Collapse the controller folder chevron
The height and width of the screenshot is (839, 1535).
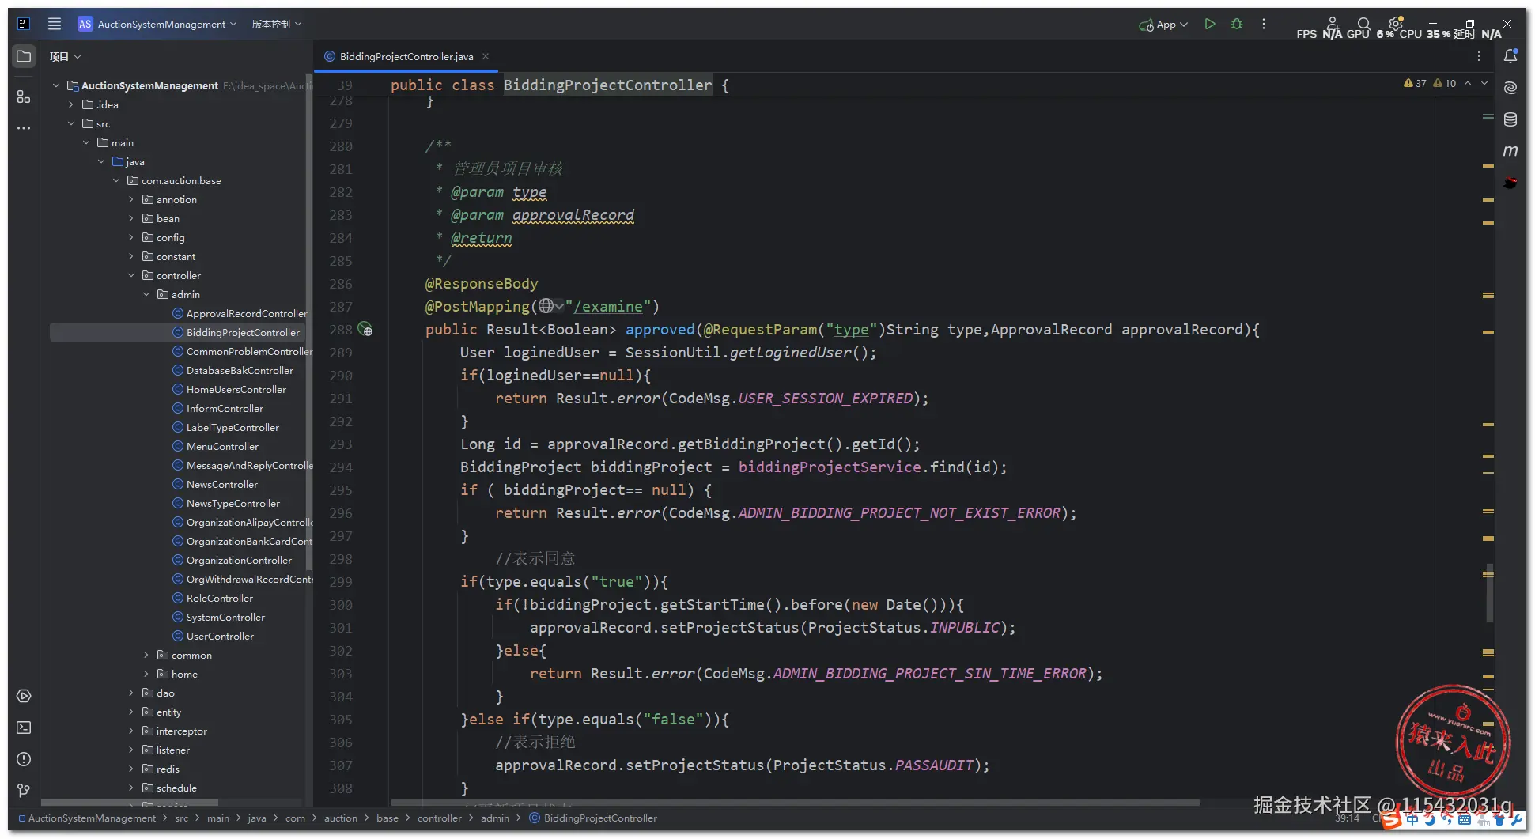[x=131, y=275]
